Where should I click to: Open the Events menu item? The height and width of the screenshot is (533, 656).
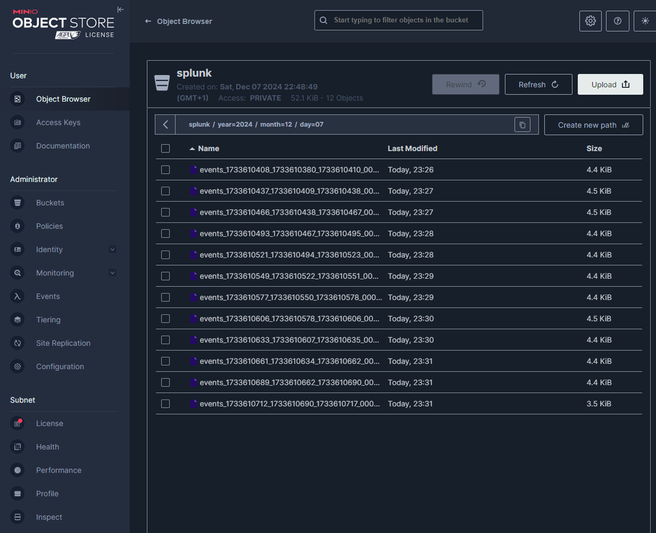click(48, 297)
